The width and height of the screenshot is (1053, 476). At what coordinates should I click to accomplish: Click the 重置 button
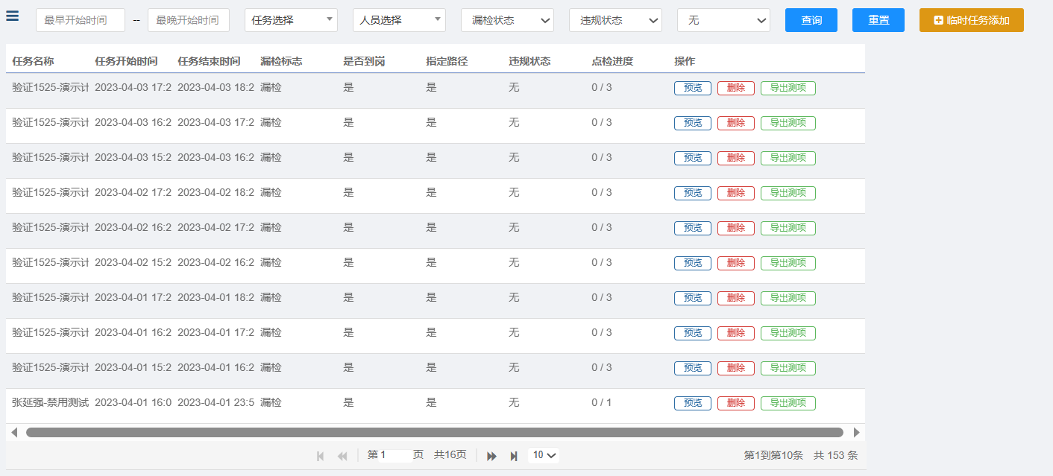(878, 20)
